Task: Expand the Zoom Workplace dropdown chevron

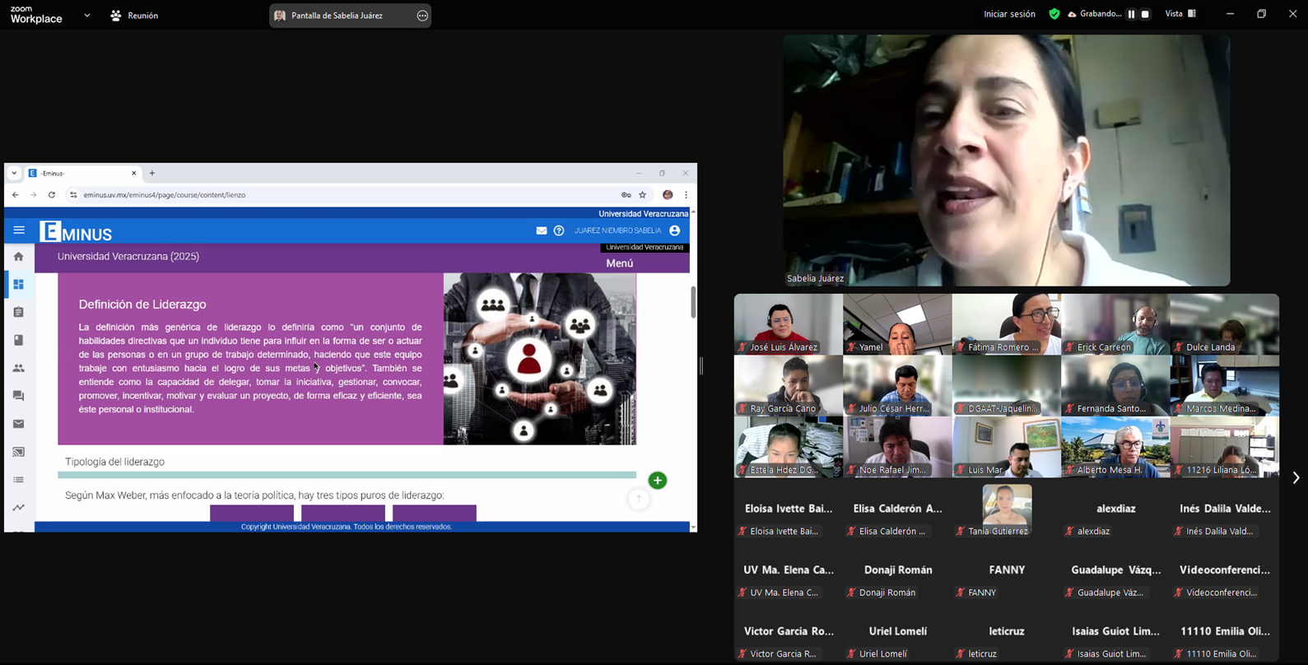Action: (x=87, y=16)
